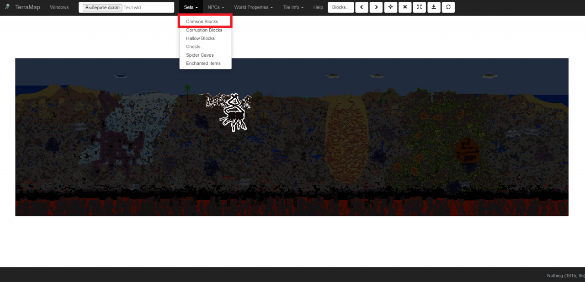The width and height of the screenshot is (585, 282).
Task: Click the previous (left chevron) toolbar button
Action: [362, 7]
